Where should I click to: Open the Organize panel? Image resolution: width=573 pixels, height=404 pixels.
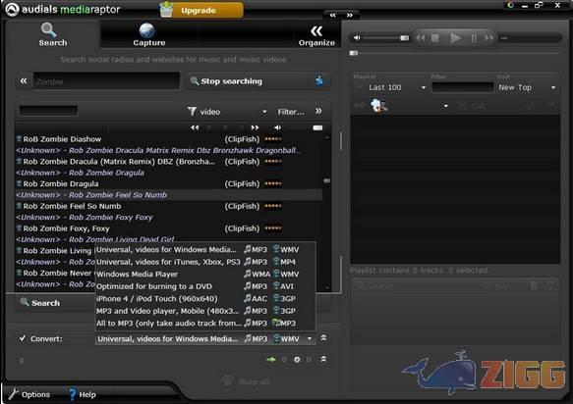[316, 35]
